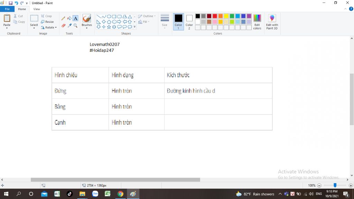Click the weather Rain showers widget

255,194
